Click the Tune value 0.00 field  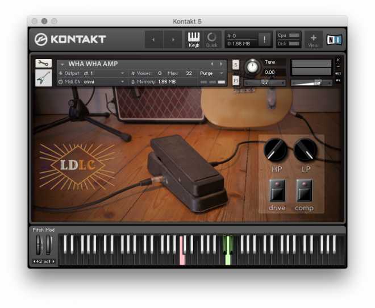point(269,72)
